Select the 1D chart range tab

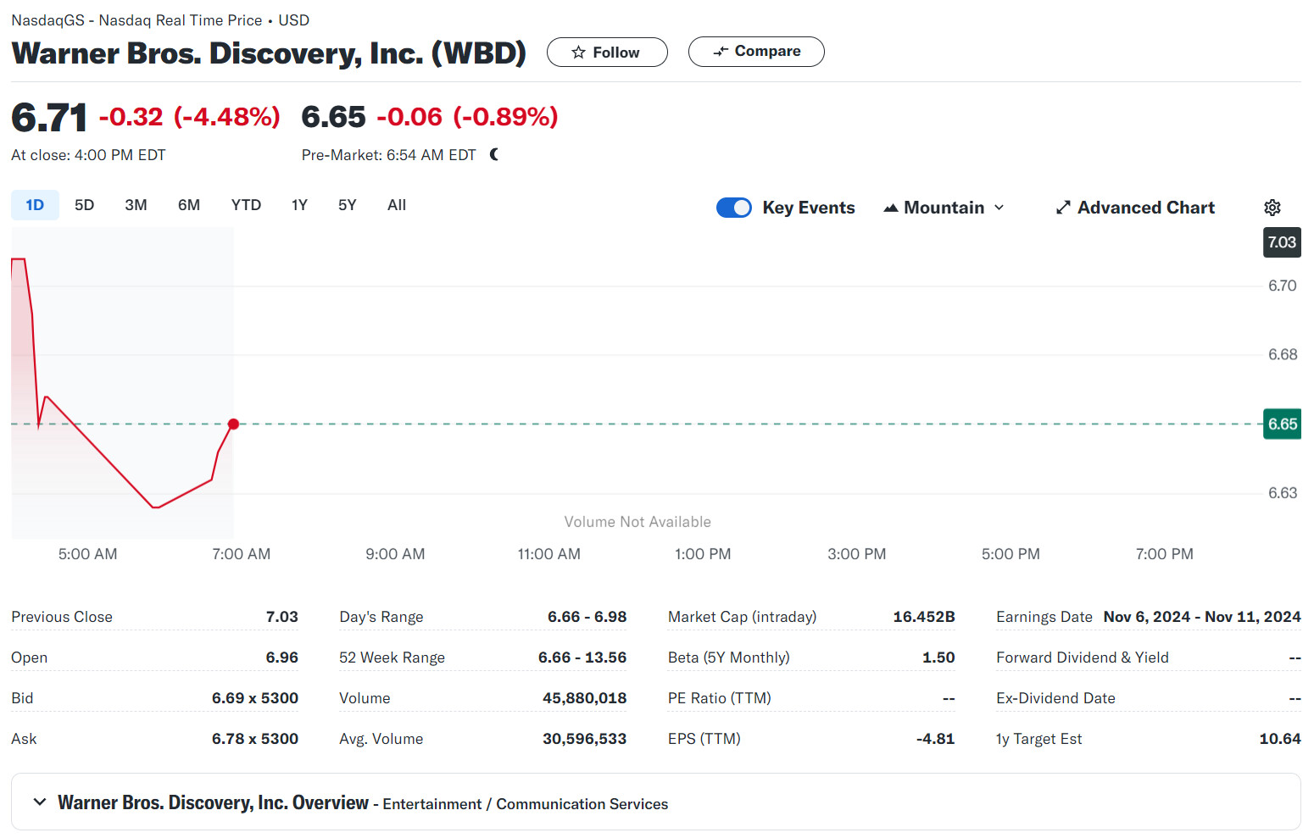coord(35,205)
